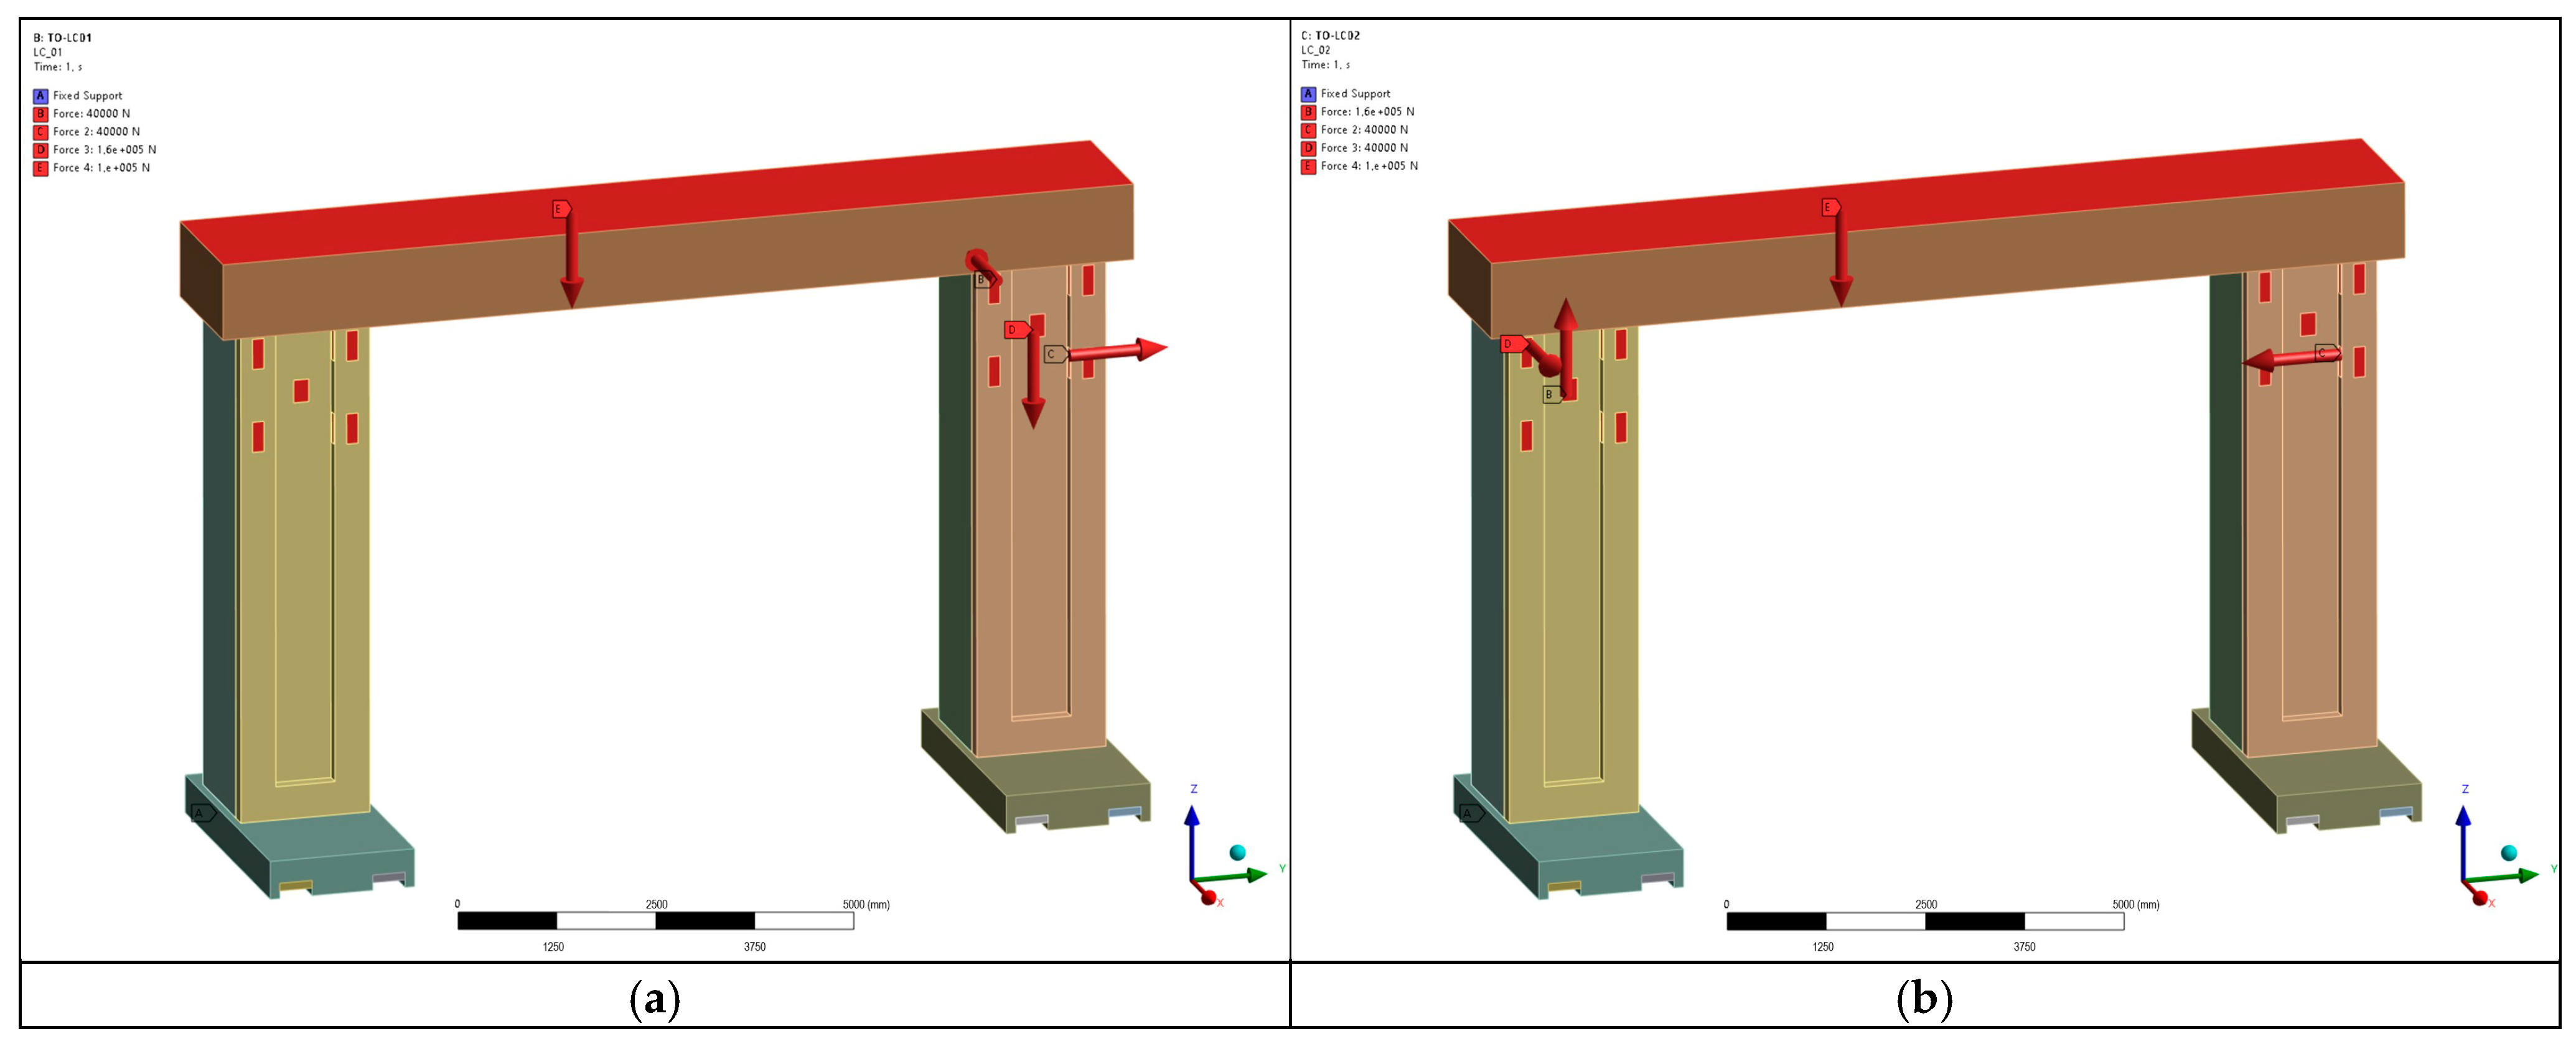2576x1049 pixels.
Task: Click the A support tag on the right model's base
Action: click(x=1470, y=813)
